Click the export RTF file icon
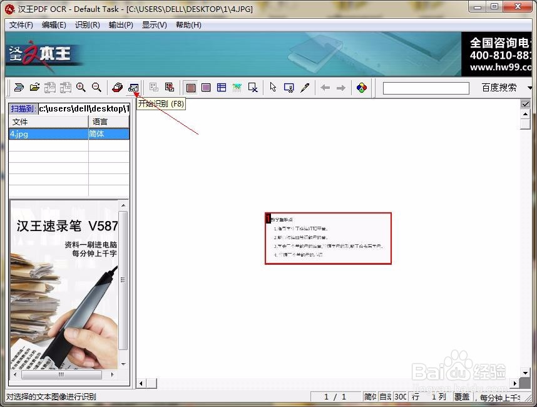 (x=49, y=88)
